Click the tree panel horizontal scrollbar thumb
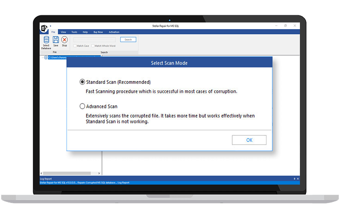 click(x=67, y=173)
